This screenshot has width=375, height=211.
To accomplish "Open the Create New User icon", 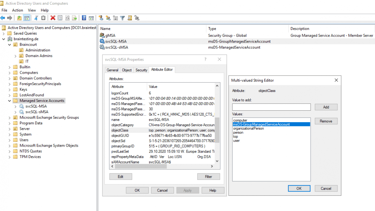I will (101, 18).
